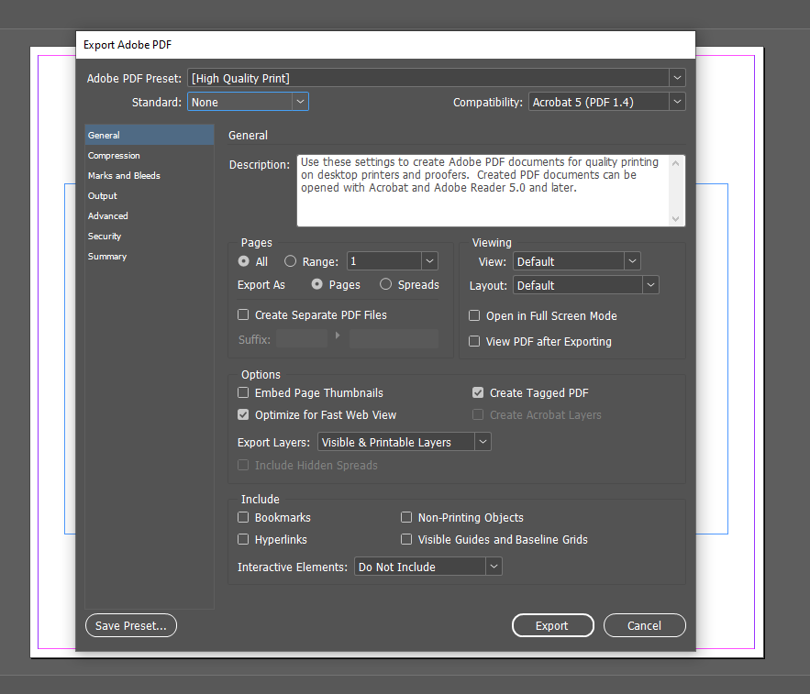Switch to the Compression category

click(150, 156)
